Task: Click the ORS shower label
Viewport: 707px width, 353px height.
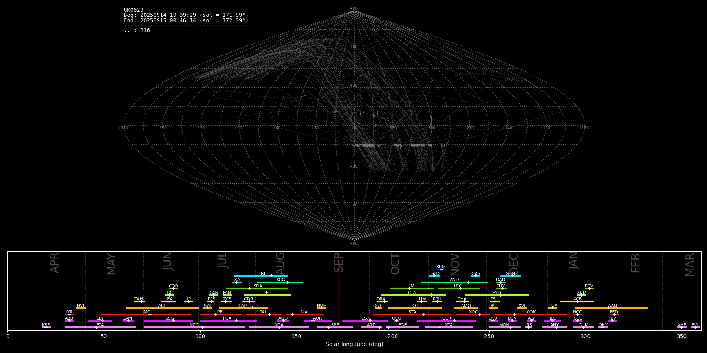Action: tap(476, 274)
